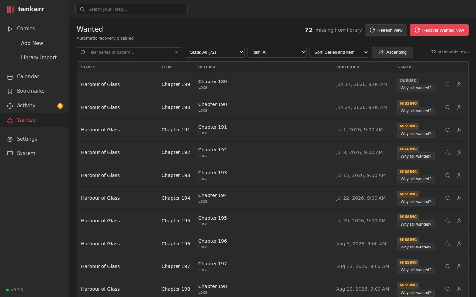
Task: Click the Settings gear icon
Action: (x=10, y=139)
